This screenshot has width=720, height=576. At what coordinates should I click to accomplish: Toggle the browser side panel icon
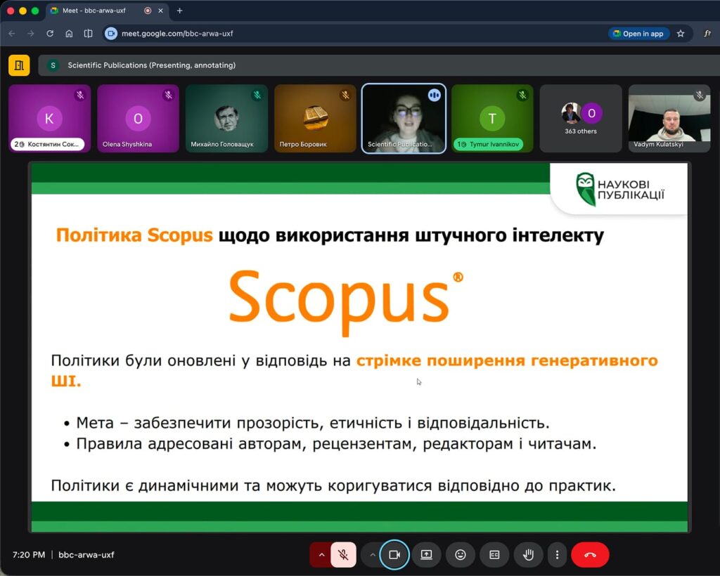pos(88,34)
